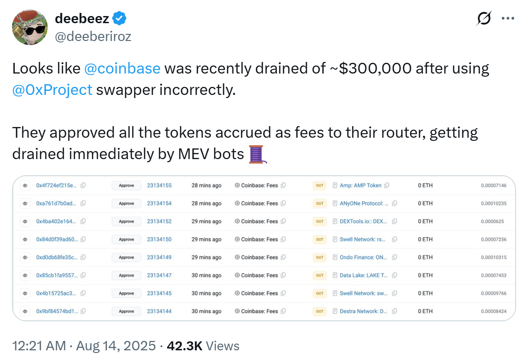529x361 pixels.
Task: Click the tweet timestamp Aug 14, 2025
Action: coord(116,346)
